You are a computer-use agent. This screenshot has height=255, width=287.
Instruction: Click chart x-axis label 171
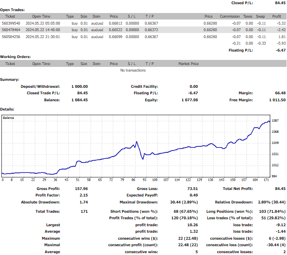(x=266, y=180)
